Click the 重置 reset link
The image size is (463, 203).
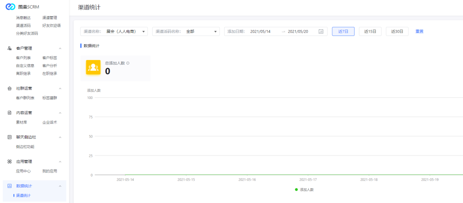(419, 32)
